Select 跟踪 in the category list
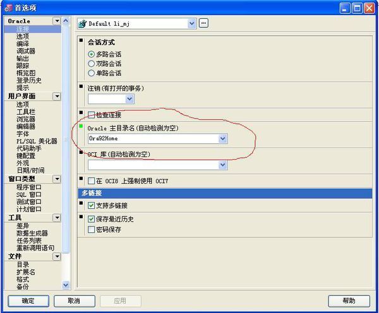Image resolution: width=379 pixels, height=313 pixels. 23,66
